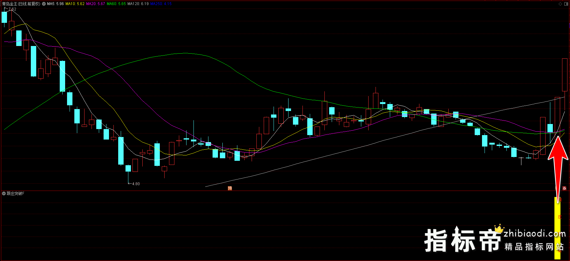The image size is (570, 261).
Task: Select the blue MA250: 4.15 label
Action: [161, 4]
